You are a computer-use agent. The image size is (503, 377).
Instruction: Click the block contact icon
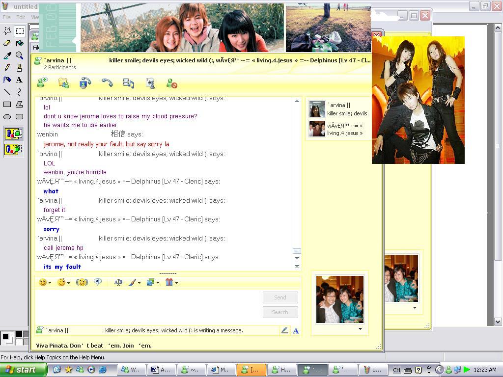(x=172, y=83)
